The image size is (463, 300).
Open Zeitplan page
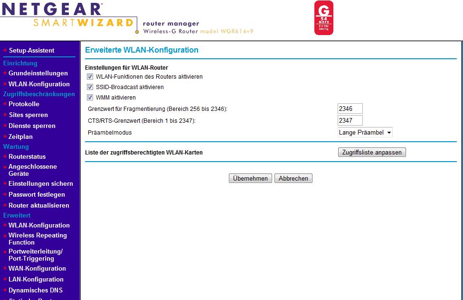pyautogui.click(x=20, y=137)
